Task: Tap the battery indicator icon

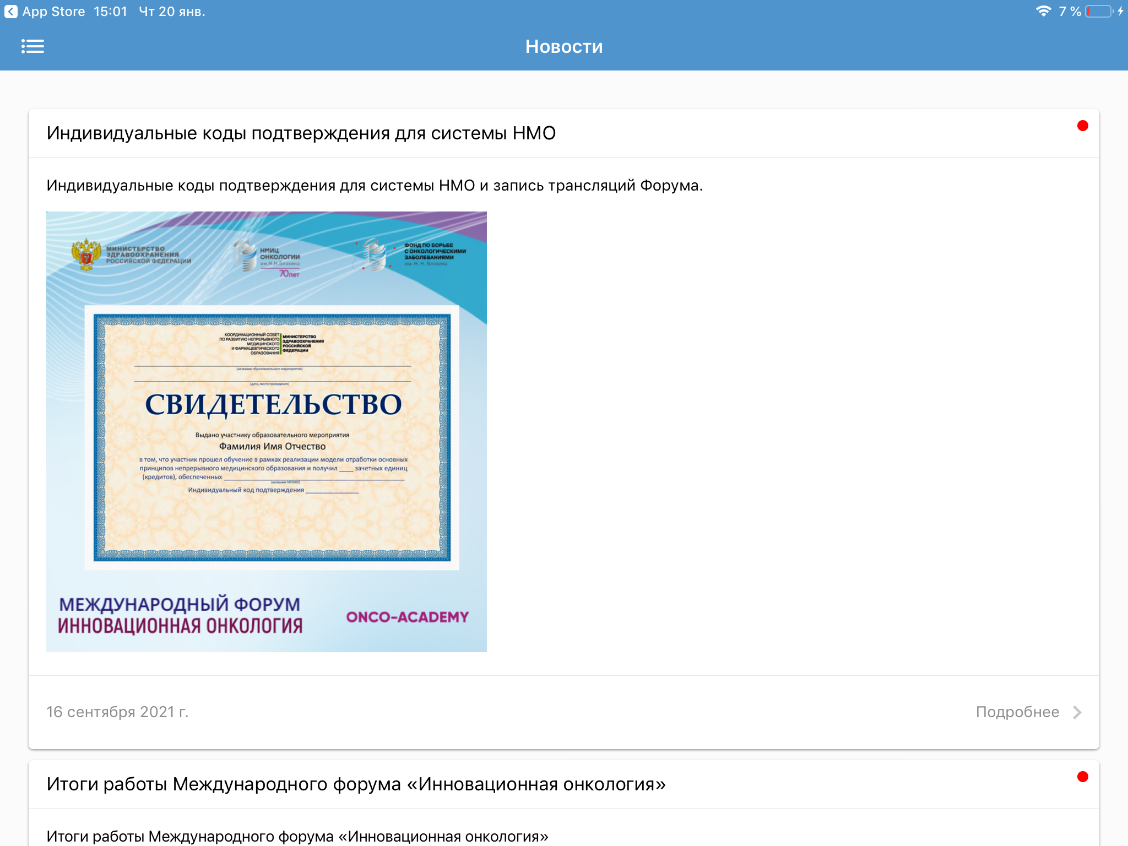Action: click(x=1099, y=12)
